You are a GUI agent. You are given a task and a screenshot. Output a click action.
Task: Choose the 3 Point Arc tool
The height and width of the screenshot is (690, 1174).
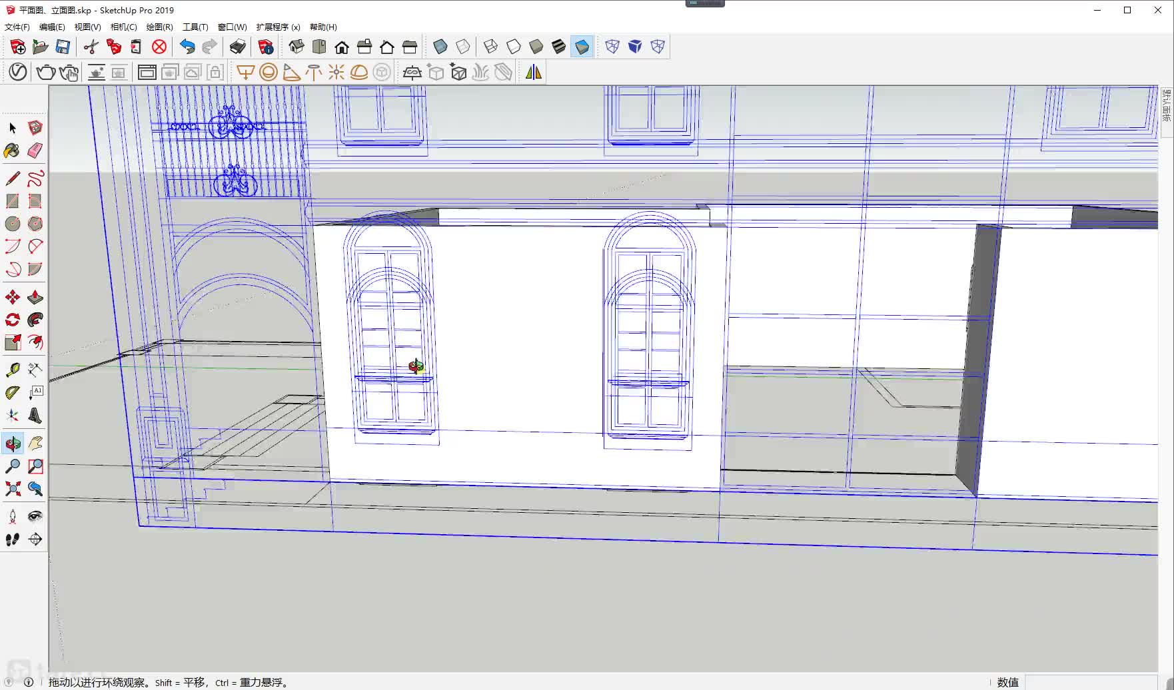(13, 269)
